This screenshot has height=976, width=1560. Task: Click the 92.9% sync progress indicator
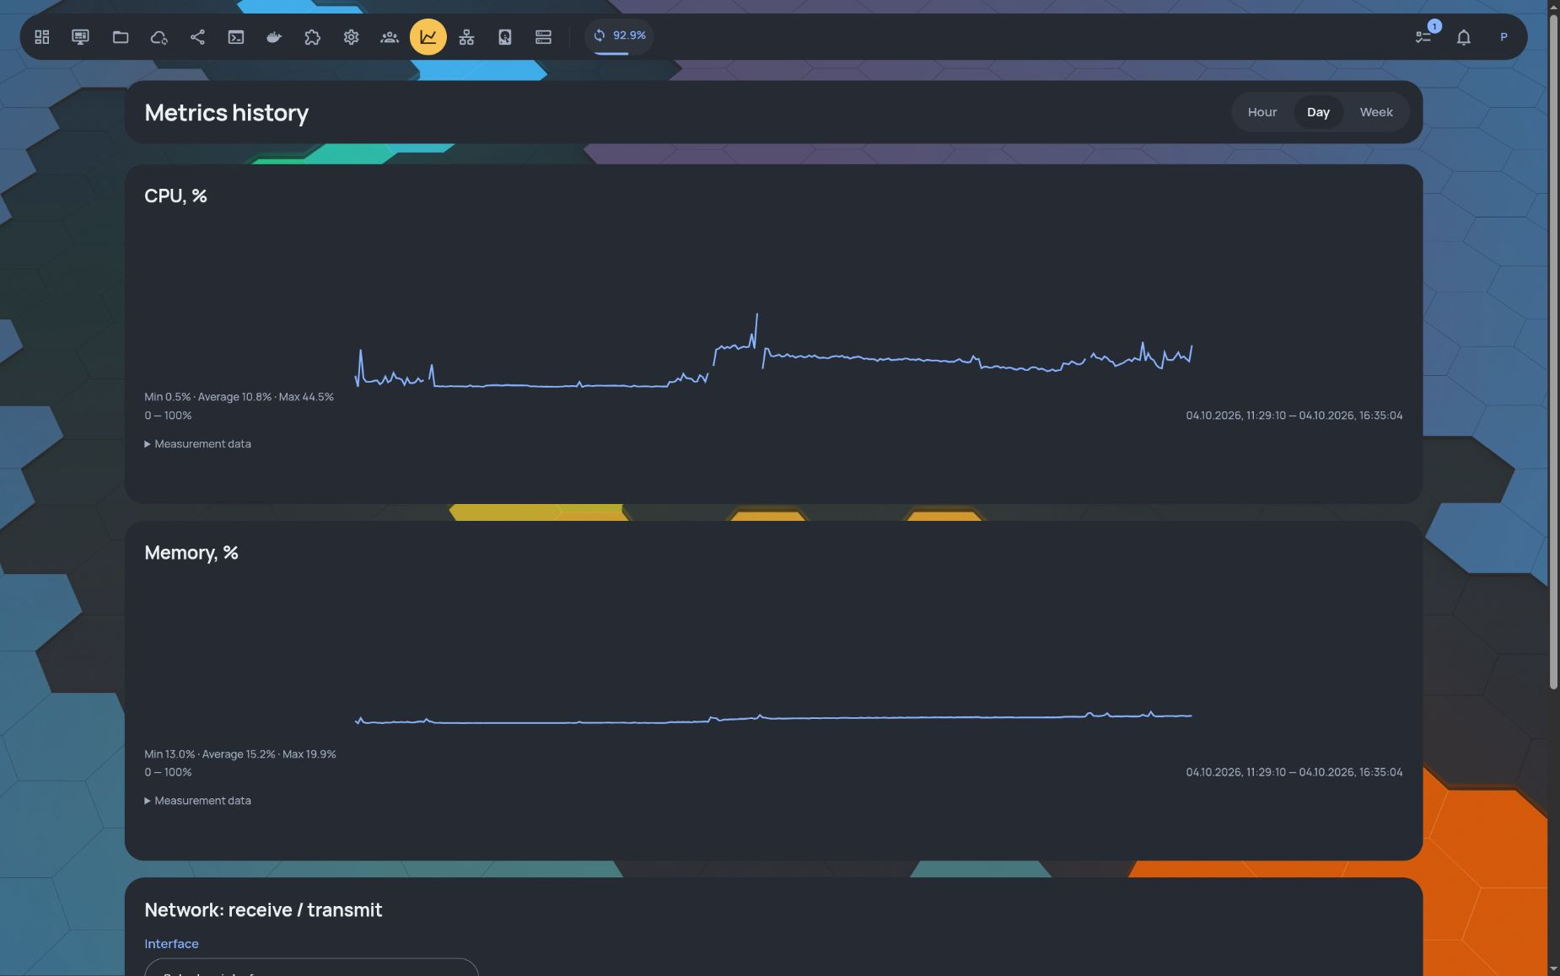click(x=619, y=36)
